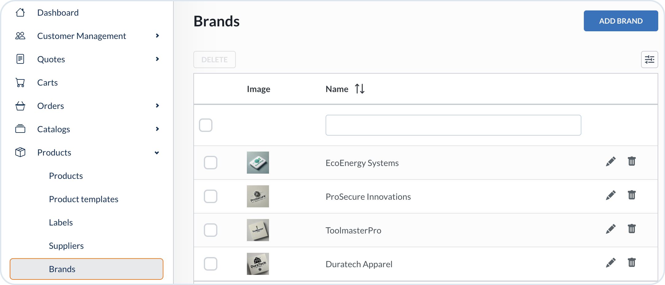Click the Orders menu label
Viewport: 665px width, 285px height.
[x=51, y=106]
